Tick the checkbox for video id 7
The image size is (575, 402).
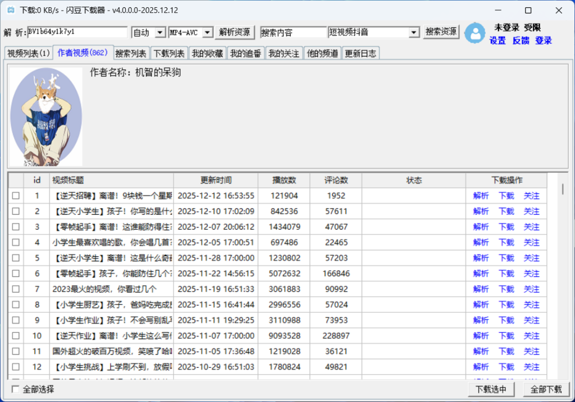(x=16, y=289)
